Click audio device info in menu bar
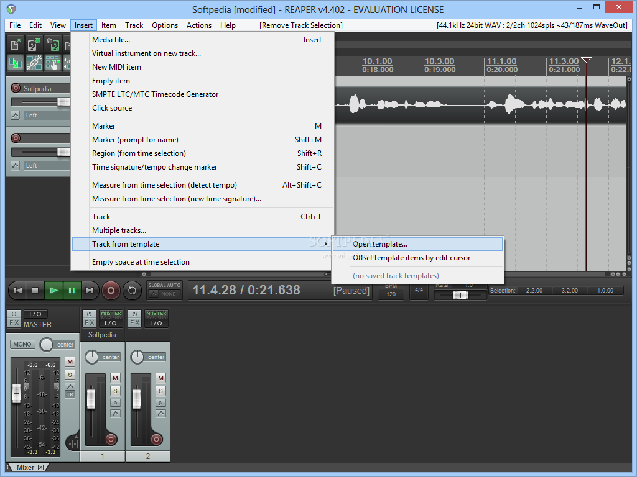The height and width of the screenshot is (477, 637). coord(532,25)
